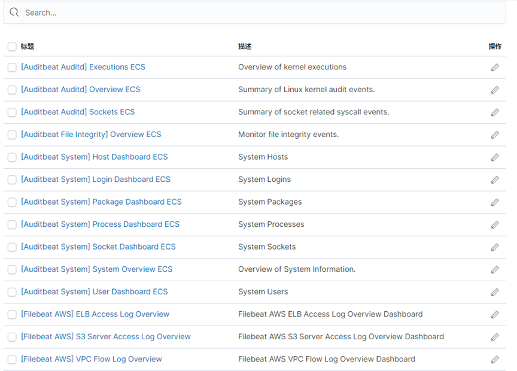
Task: Click pencil icon for File Integrity Overview ECS
Action: coord(495,135)
